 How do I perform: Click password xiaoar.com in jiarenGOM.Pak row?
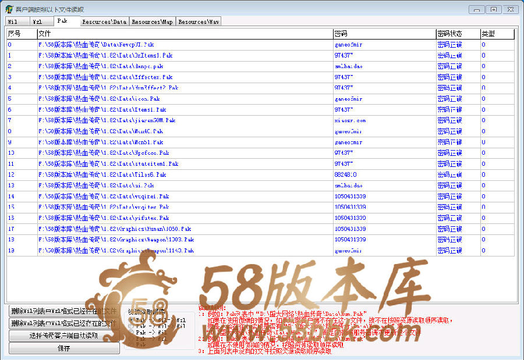point(350,120)
